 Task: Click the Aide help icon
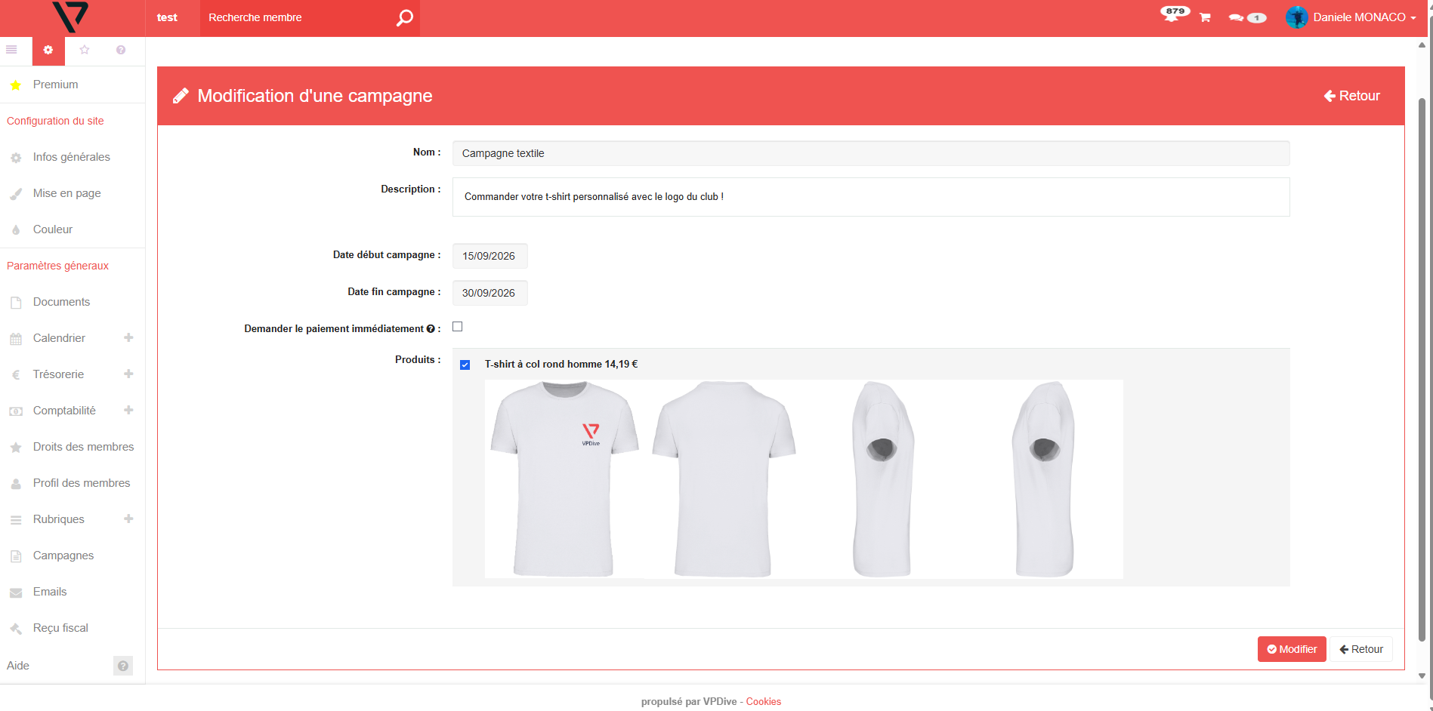pos(122,666)
